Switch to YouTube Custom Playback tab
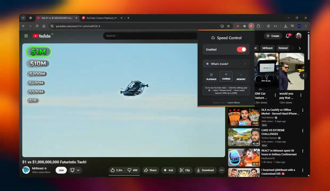This screenshot has height=191, width=330. (x=102, y=18)
